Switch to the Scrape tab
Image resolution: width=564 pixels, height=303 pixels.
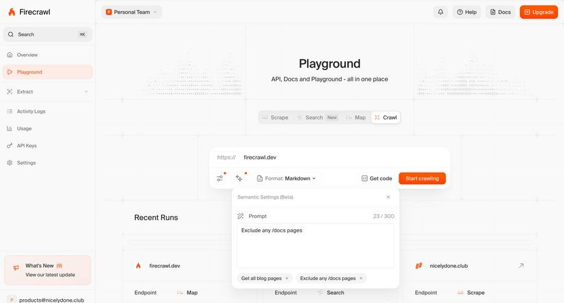[x=275, y=117]
